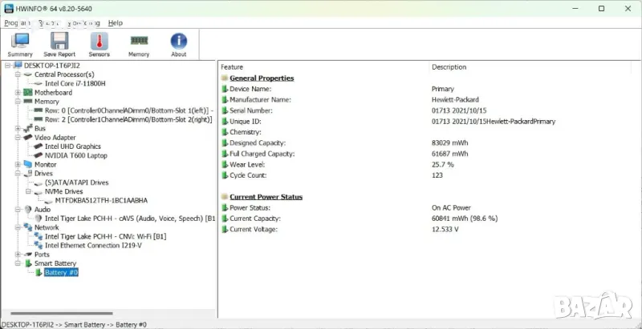The image size is (642, 329).
Task: Collapse the Central Processor(s) node
Action: pos(18,74)
